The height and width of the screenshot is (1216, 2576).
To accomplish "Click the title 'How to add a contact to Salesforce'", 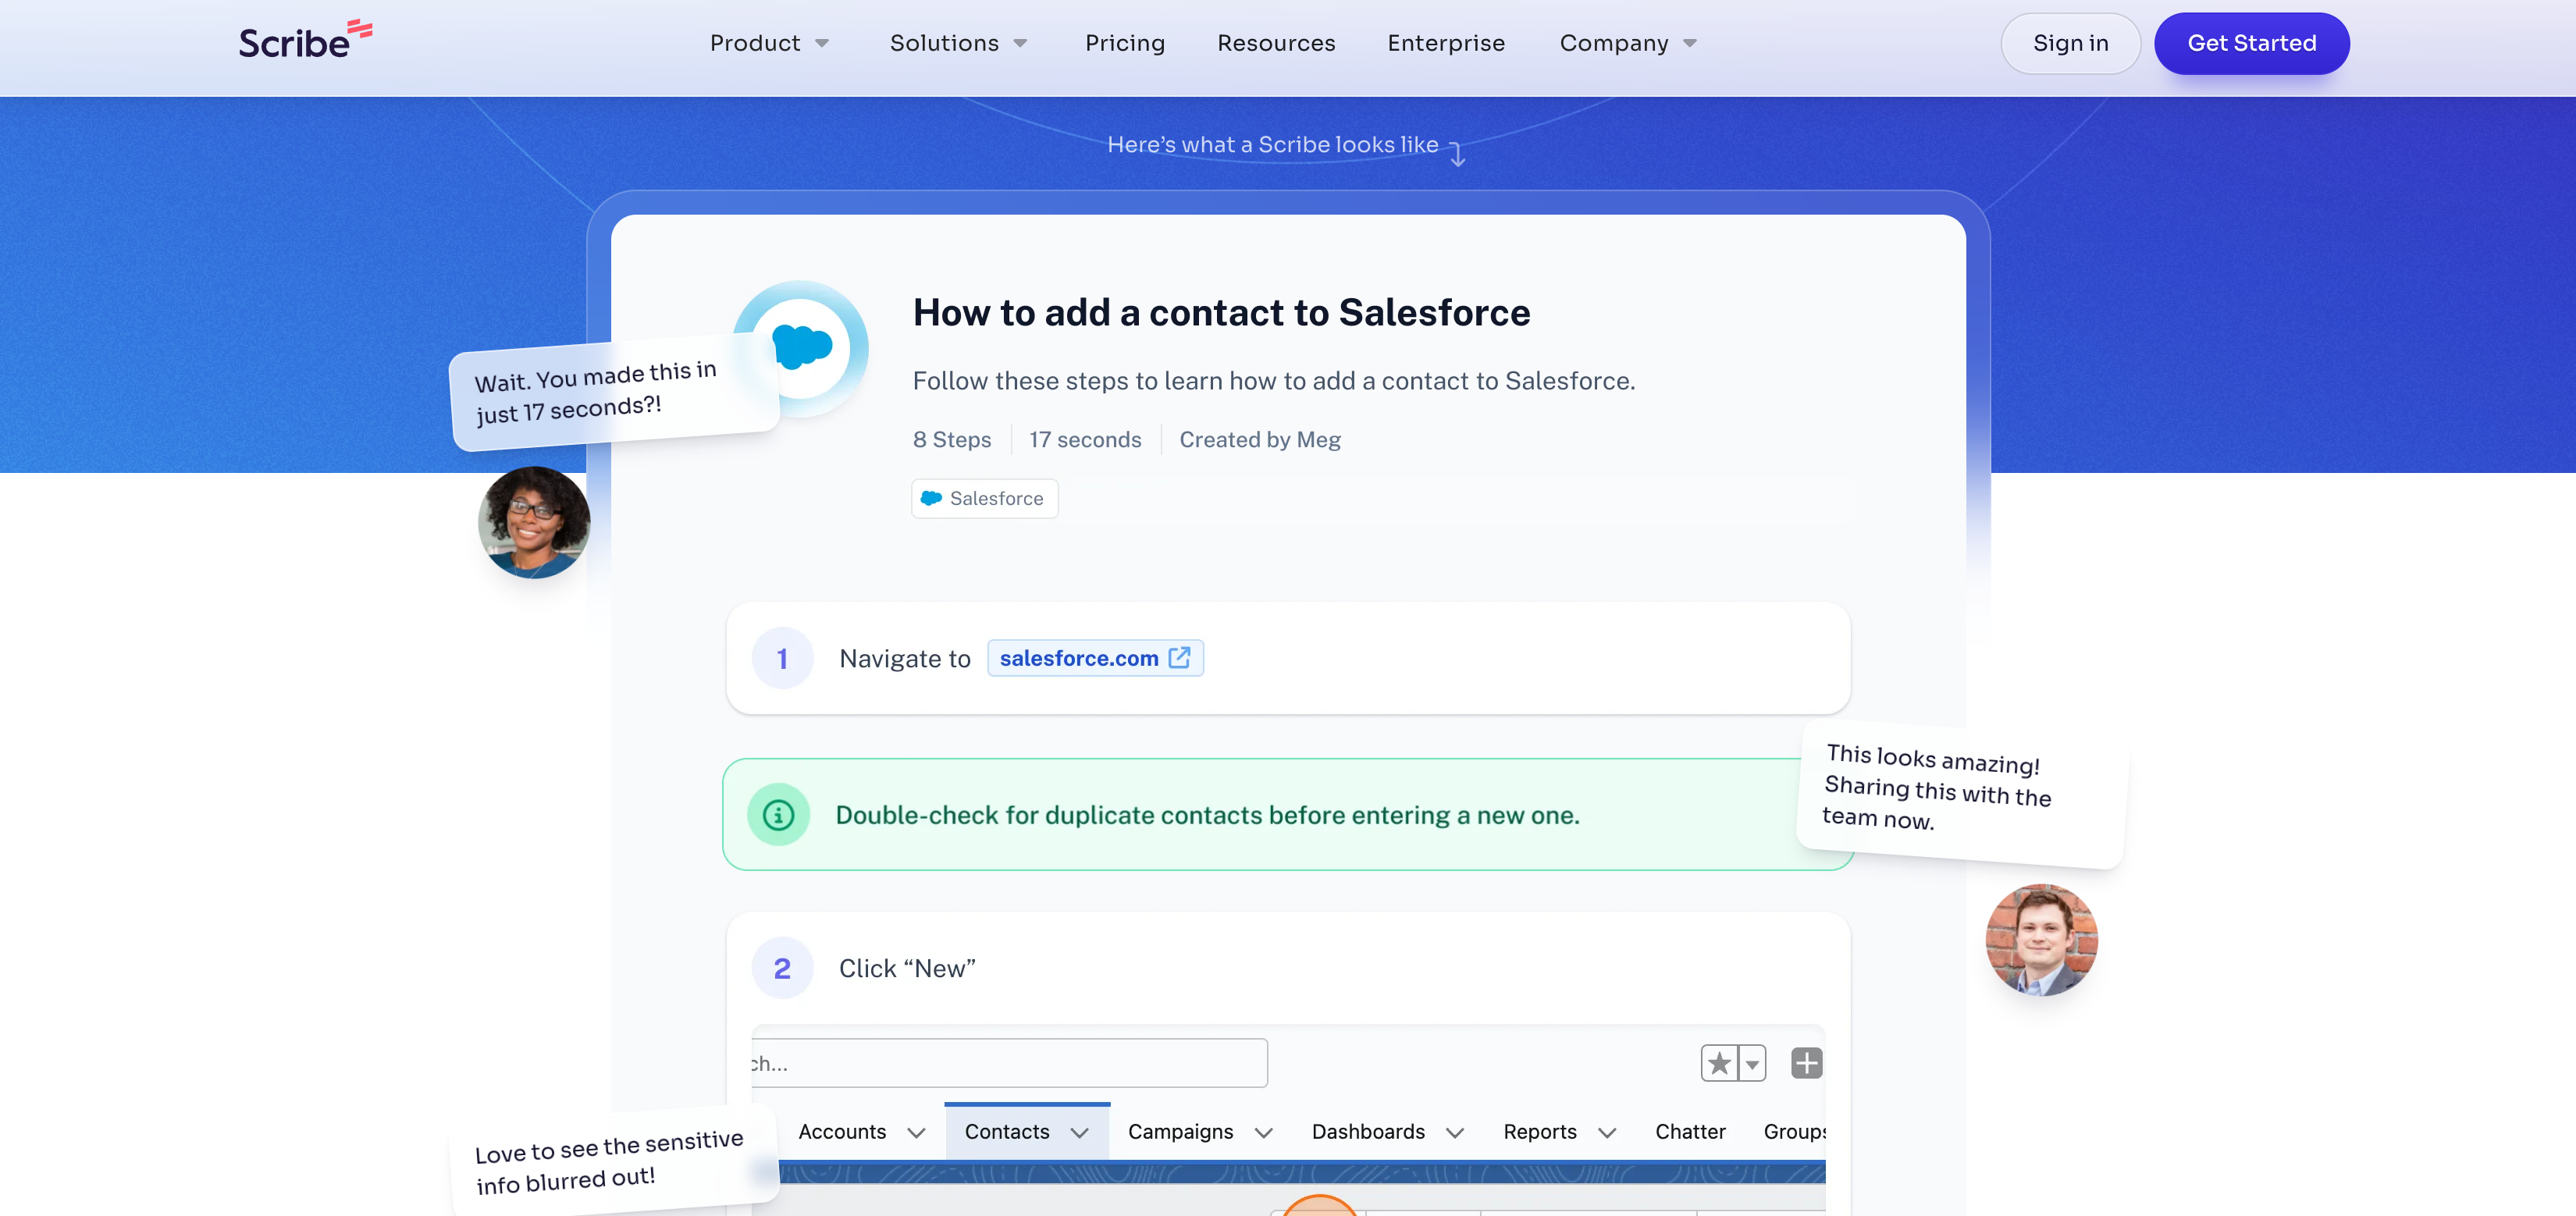I will [x=1221, y=312].
